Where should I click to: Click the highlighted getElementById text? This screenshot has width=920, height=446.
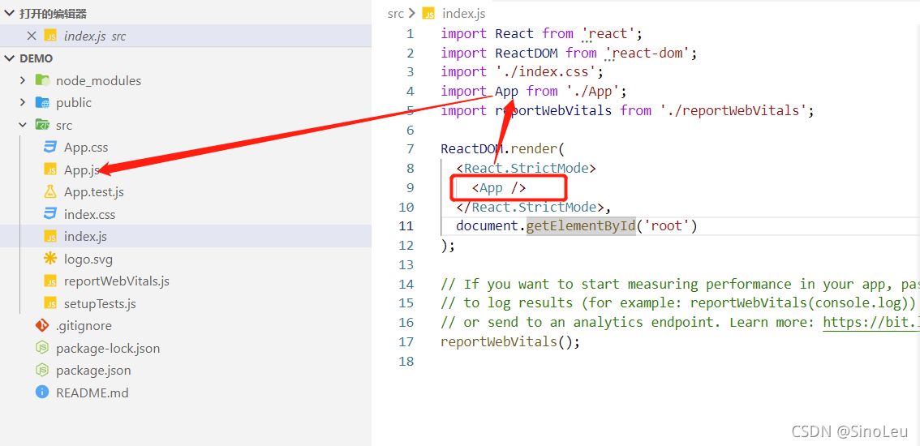click(x=580, y=226)
